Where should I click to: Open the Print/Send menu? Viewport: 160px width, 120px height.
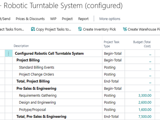point(5,19)
